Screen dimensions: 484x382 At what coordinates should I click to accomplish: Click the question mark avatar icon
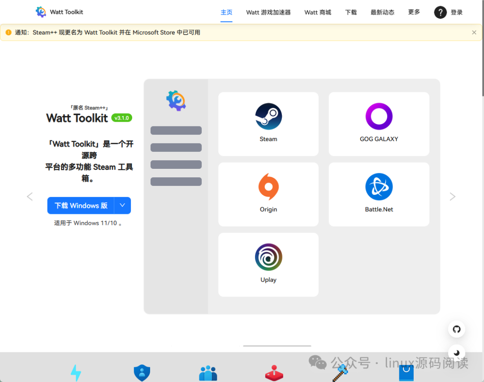440,13
